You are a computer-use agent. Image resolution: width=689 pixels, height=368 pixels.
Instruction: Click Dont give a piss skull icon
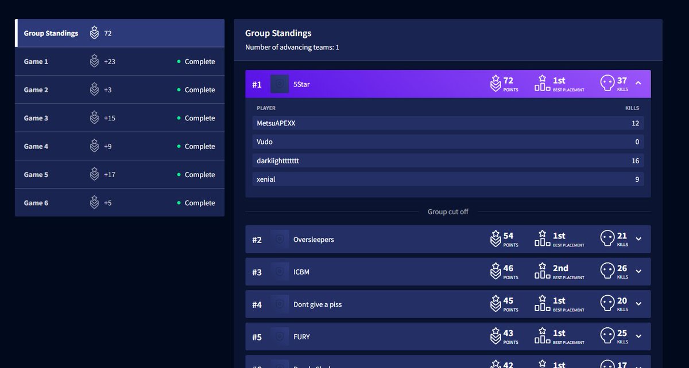[607, 304]
